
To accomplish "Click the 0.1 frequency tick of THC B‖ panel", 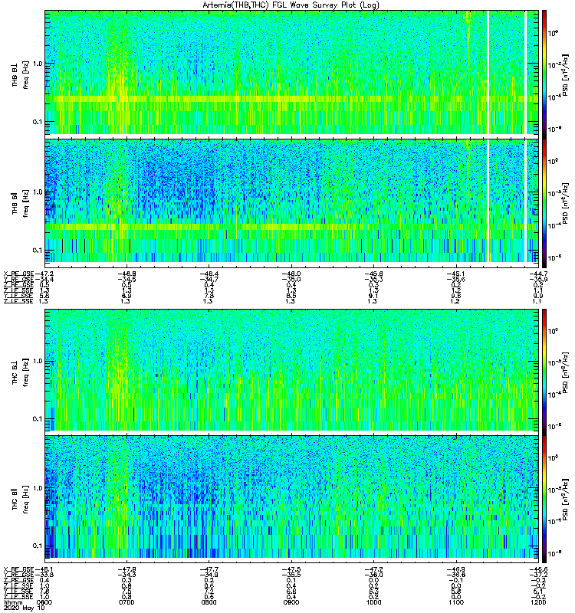I will pyautogui.click(x=38, y=546).
